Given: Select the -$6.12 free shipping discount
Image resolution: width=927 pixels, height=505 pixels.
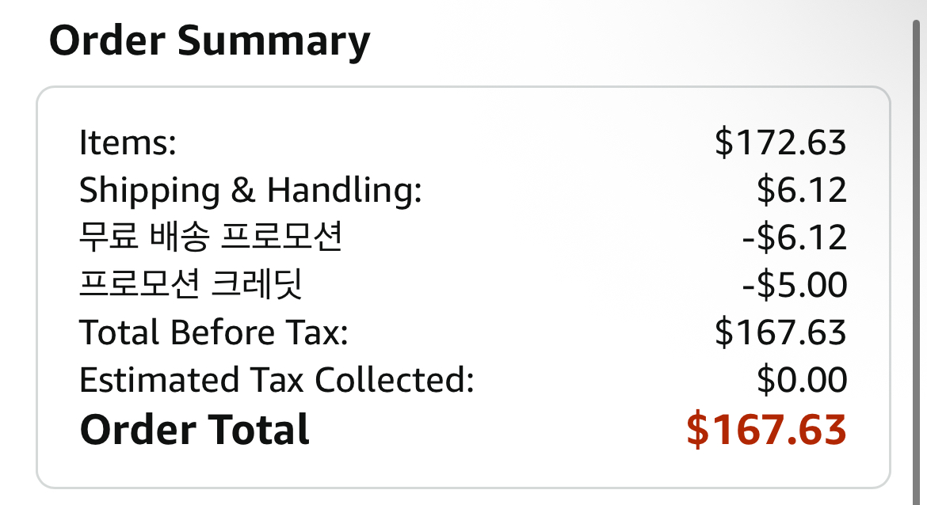Looking at the screenshot, I should coord(795,237).
